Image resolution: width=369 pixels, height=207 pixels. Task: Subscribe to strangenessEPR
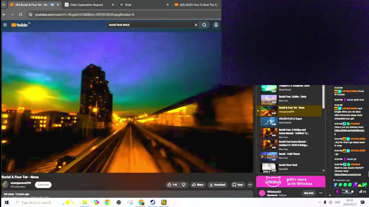coord(43,185)
